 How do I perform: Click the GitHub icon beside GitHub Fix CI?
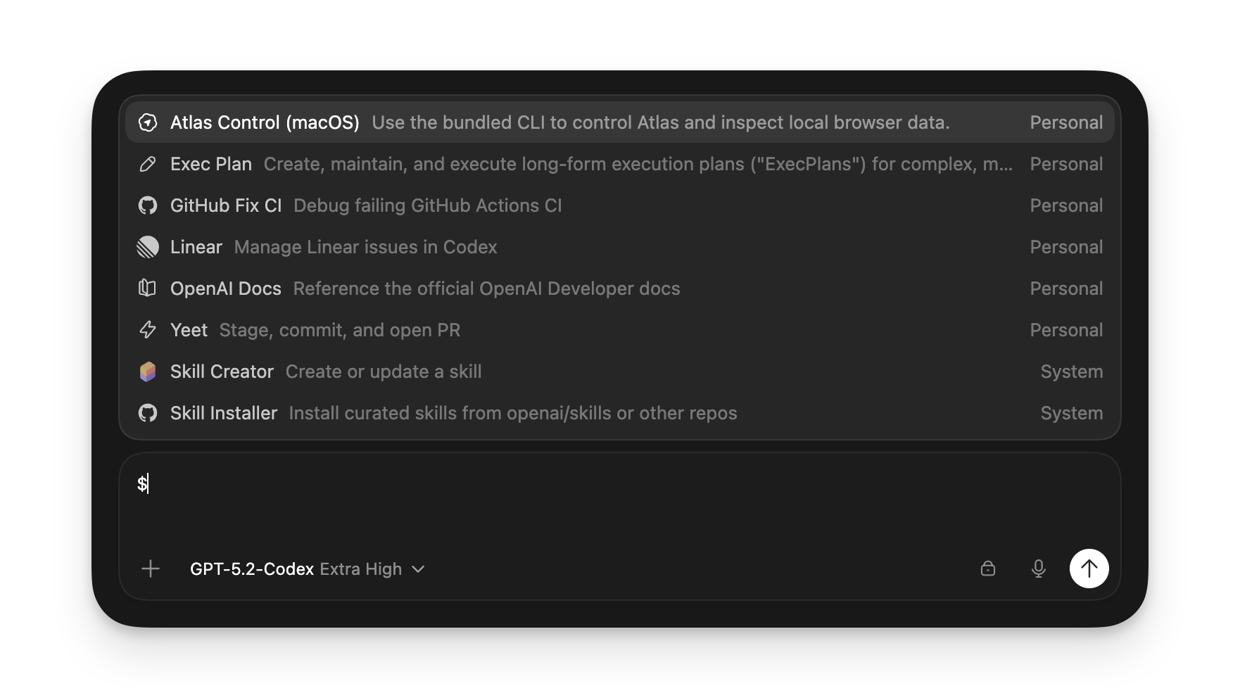(x=147, y=205)
